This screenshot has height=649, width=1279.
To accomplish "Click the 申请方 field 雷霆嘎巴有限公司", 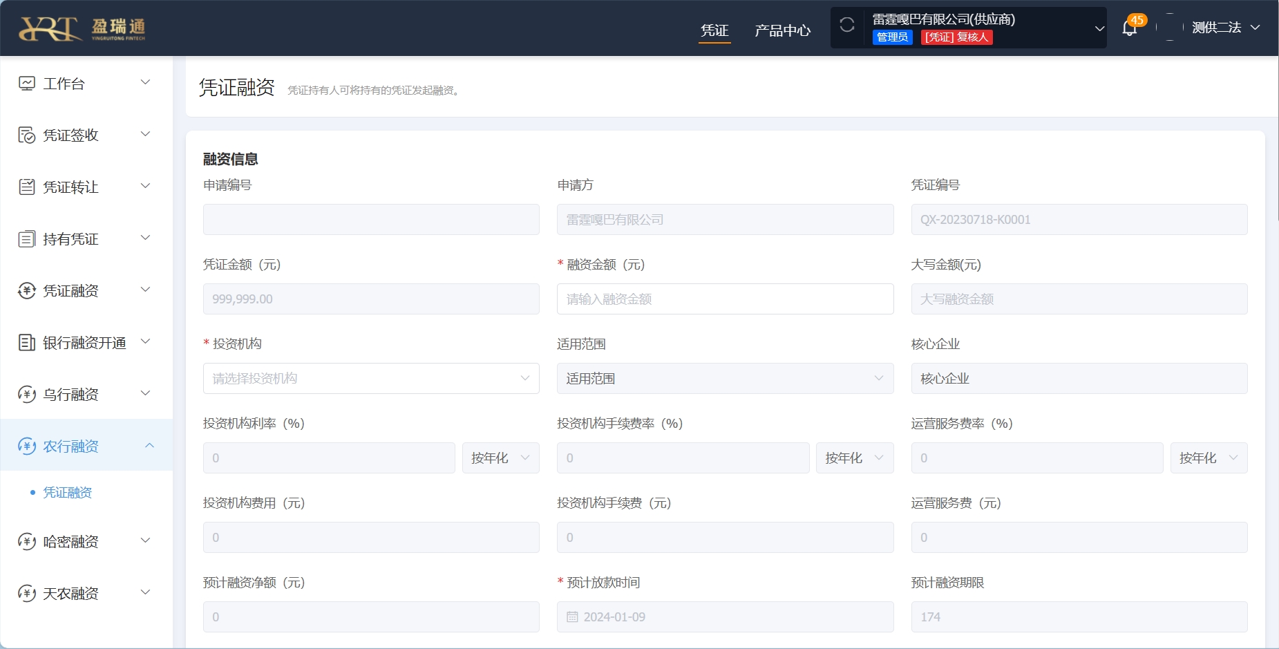I will [x=725, y=219].
